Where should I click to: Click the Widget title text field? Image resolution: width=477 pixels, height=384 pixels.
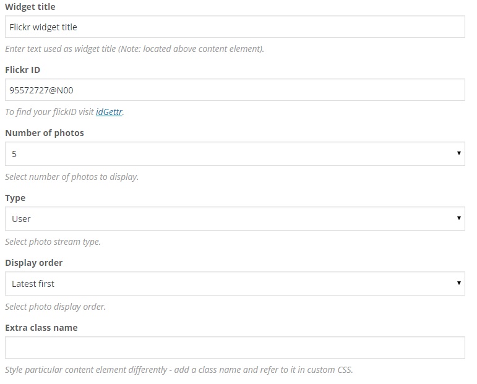point(234,27)
